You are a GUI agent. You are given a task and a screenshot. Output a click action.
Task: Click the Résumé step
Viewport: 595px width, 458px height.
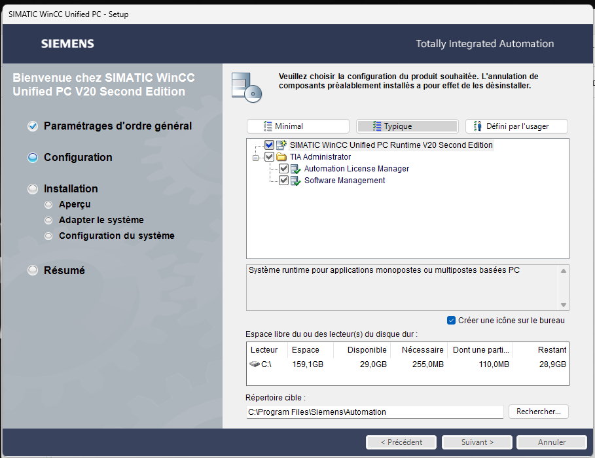tap(64, 271)
